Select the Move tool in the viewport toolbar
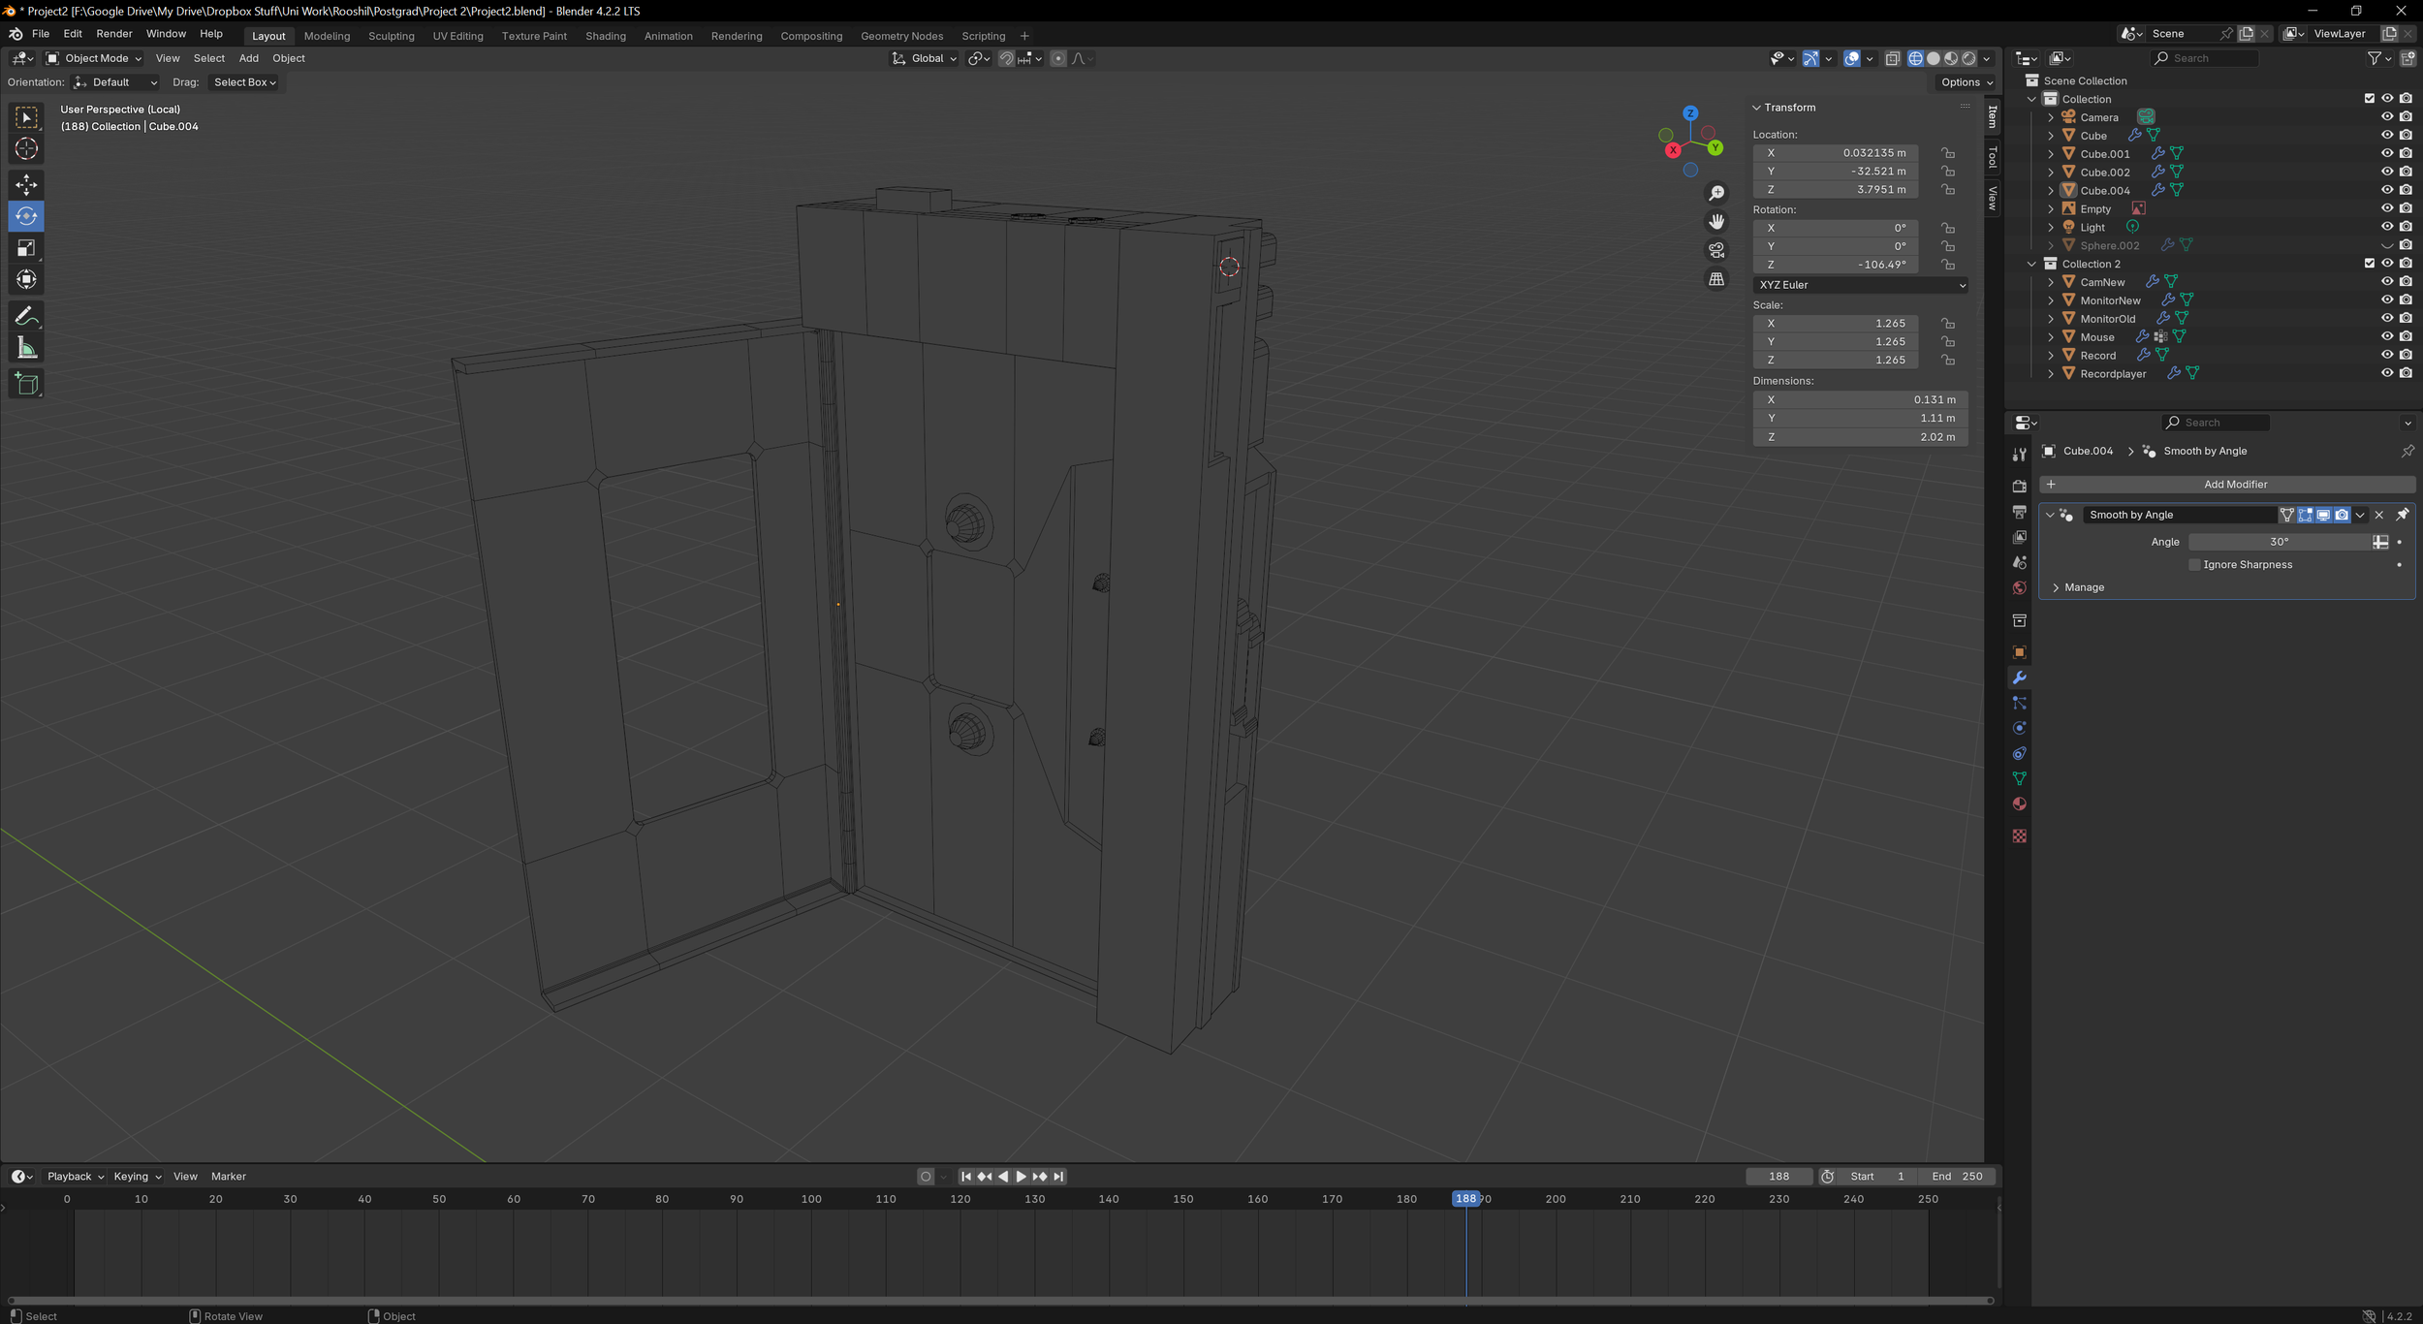The image size is (2423, 1324). tap(26, 183)
